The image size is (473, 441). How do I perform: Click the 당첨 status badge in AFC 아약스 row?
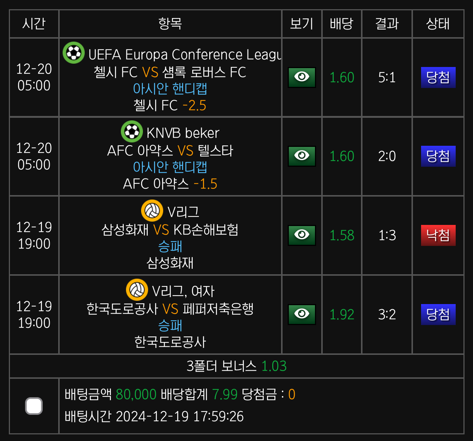coord(438,156)
